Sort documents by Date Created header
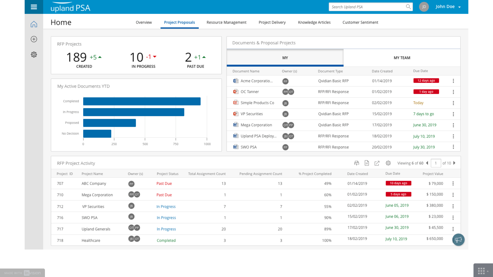Image resolution: width=493 pixels, height=277 pixels. click(382, 71)
